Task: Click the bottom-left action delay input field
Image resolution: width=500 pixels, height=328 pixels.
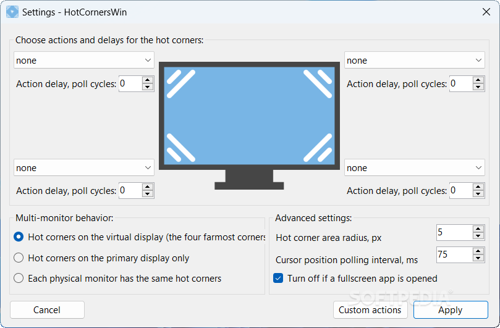Action: click(130, 191)
